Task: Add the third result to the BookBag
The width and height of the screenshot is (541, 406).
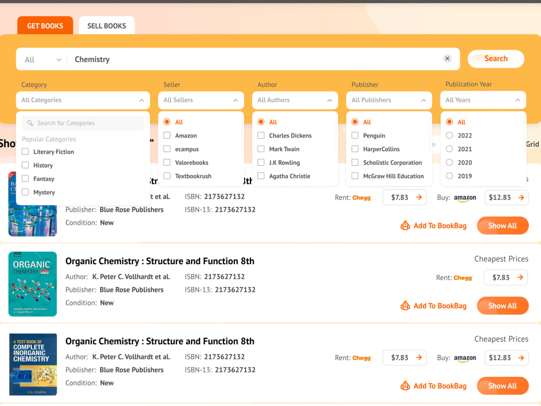Action: click(433, 386)
